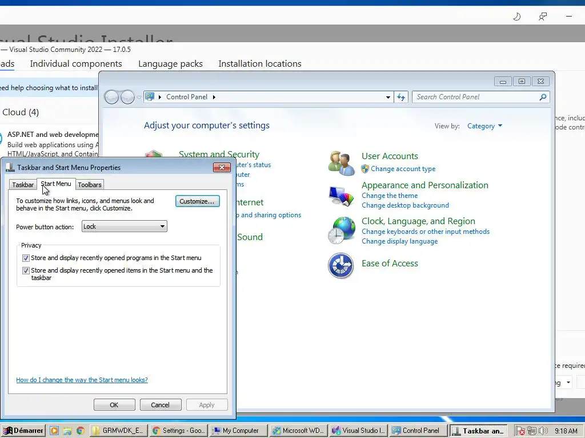Viewport: 585px width, 438px height.
Task: Open the Ease of Access category link
Action: coord(390,263)
